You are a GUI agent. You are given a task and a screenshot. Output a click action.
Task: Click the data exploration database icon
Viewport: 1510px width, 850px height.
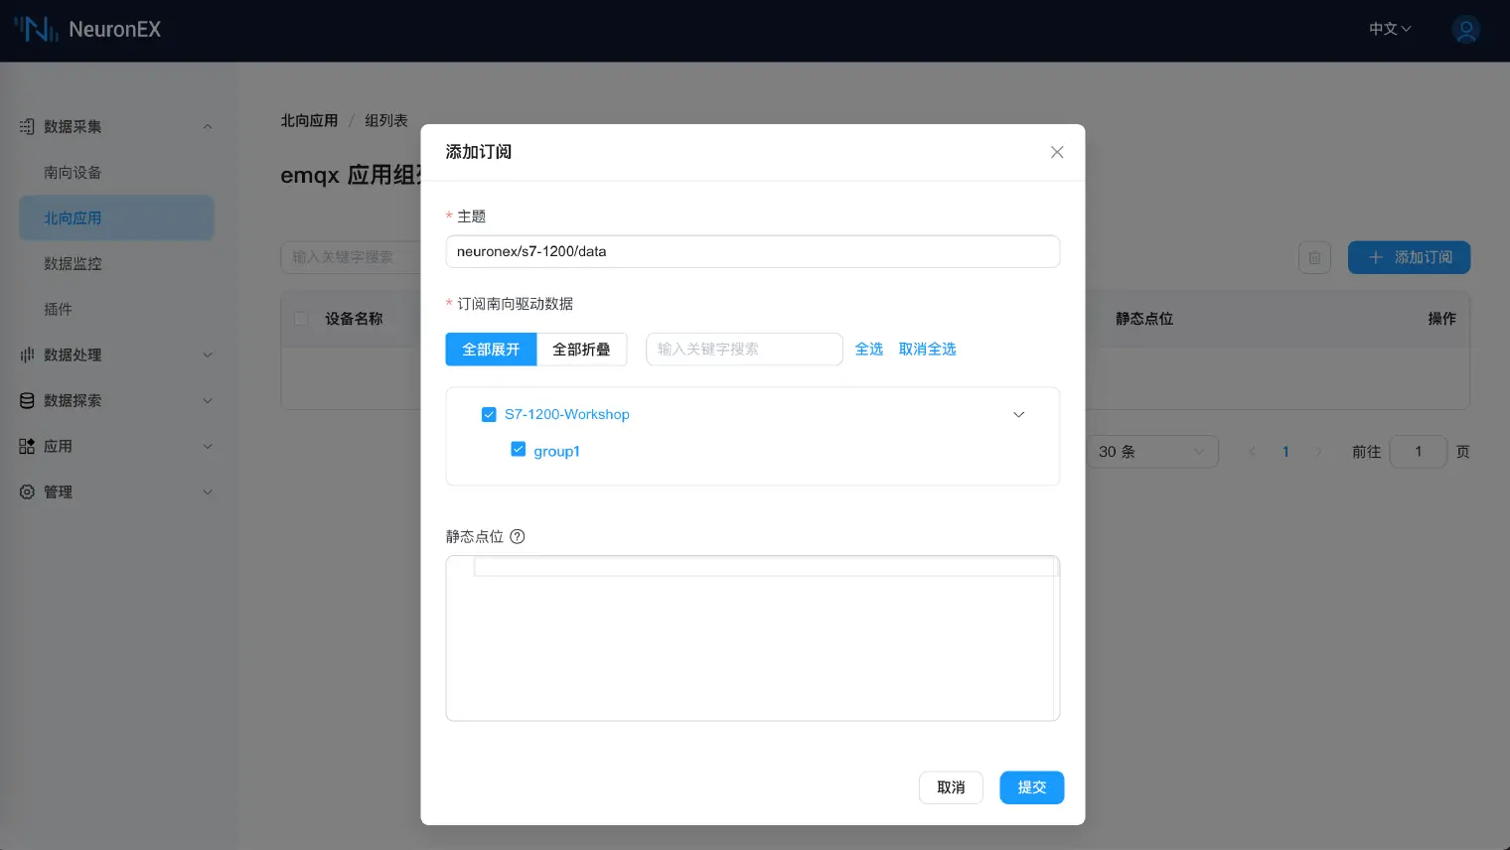click(27, 401)
